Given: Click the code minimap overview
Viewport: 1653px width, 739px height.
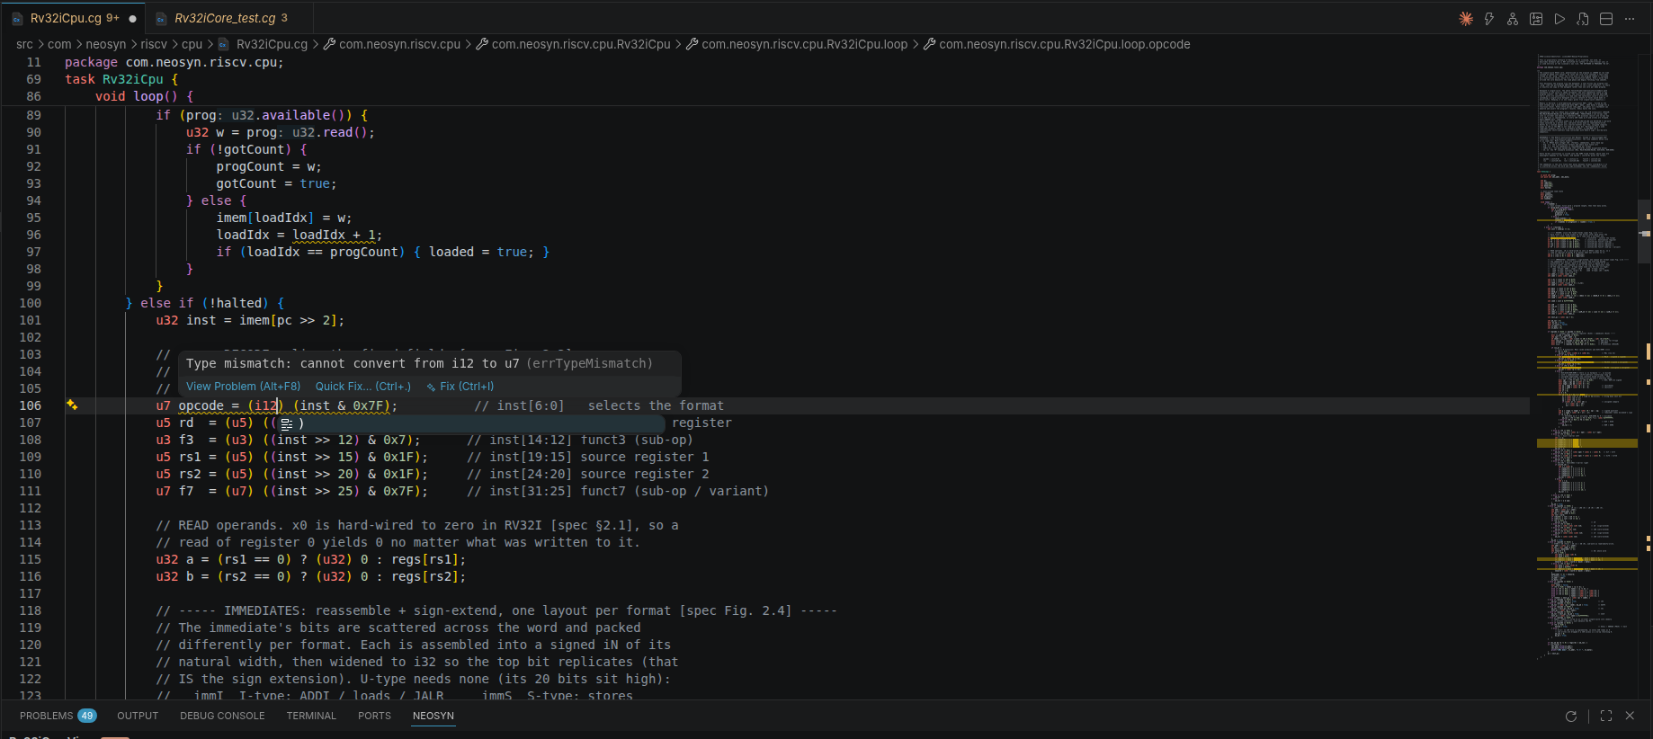Looking at the screenshot, I should pyautogui.click(x=1586, y=360).
